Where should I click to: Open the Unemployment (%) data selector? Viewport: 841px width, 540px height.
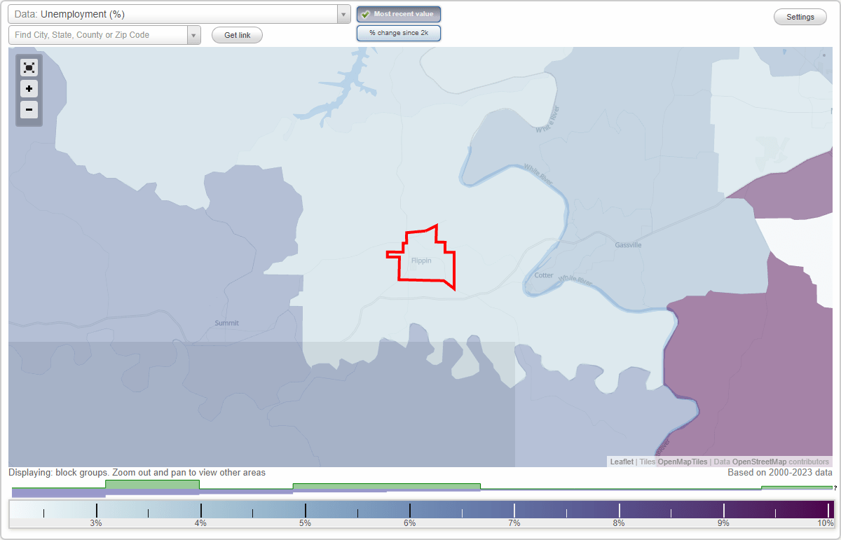tap(175, 13)
